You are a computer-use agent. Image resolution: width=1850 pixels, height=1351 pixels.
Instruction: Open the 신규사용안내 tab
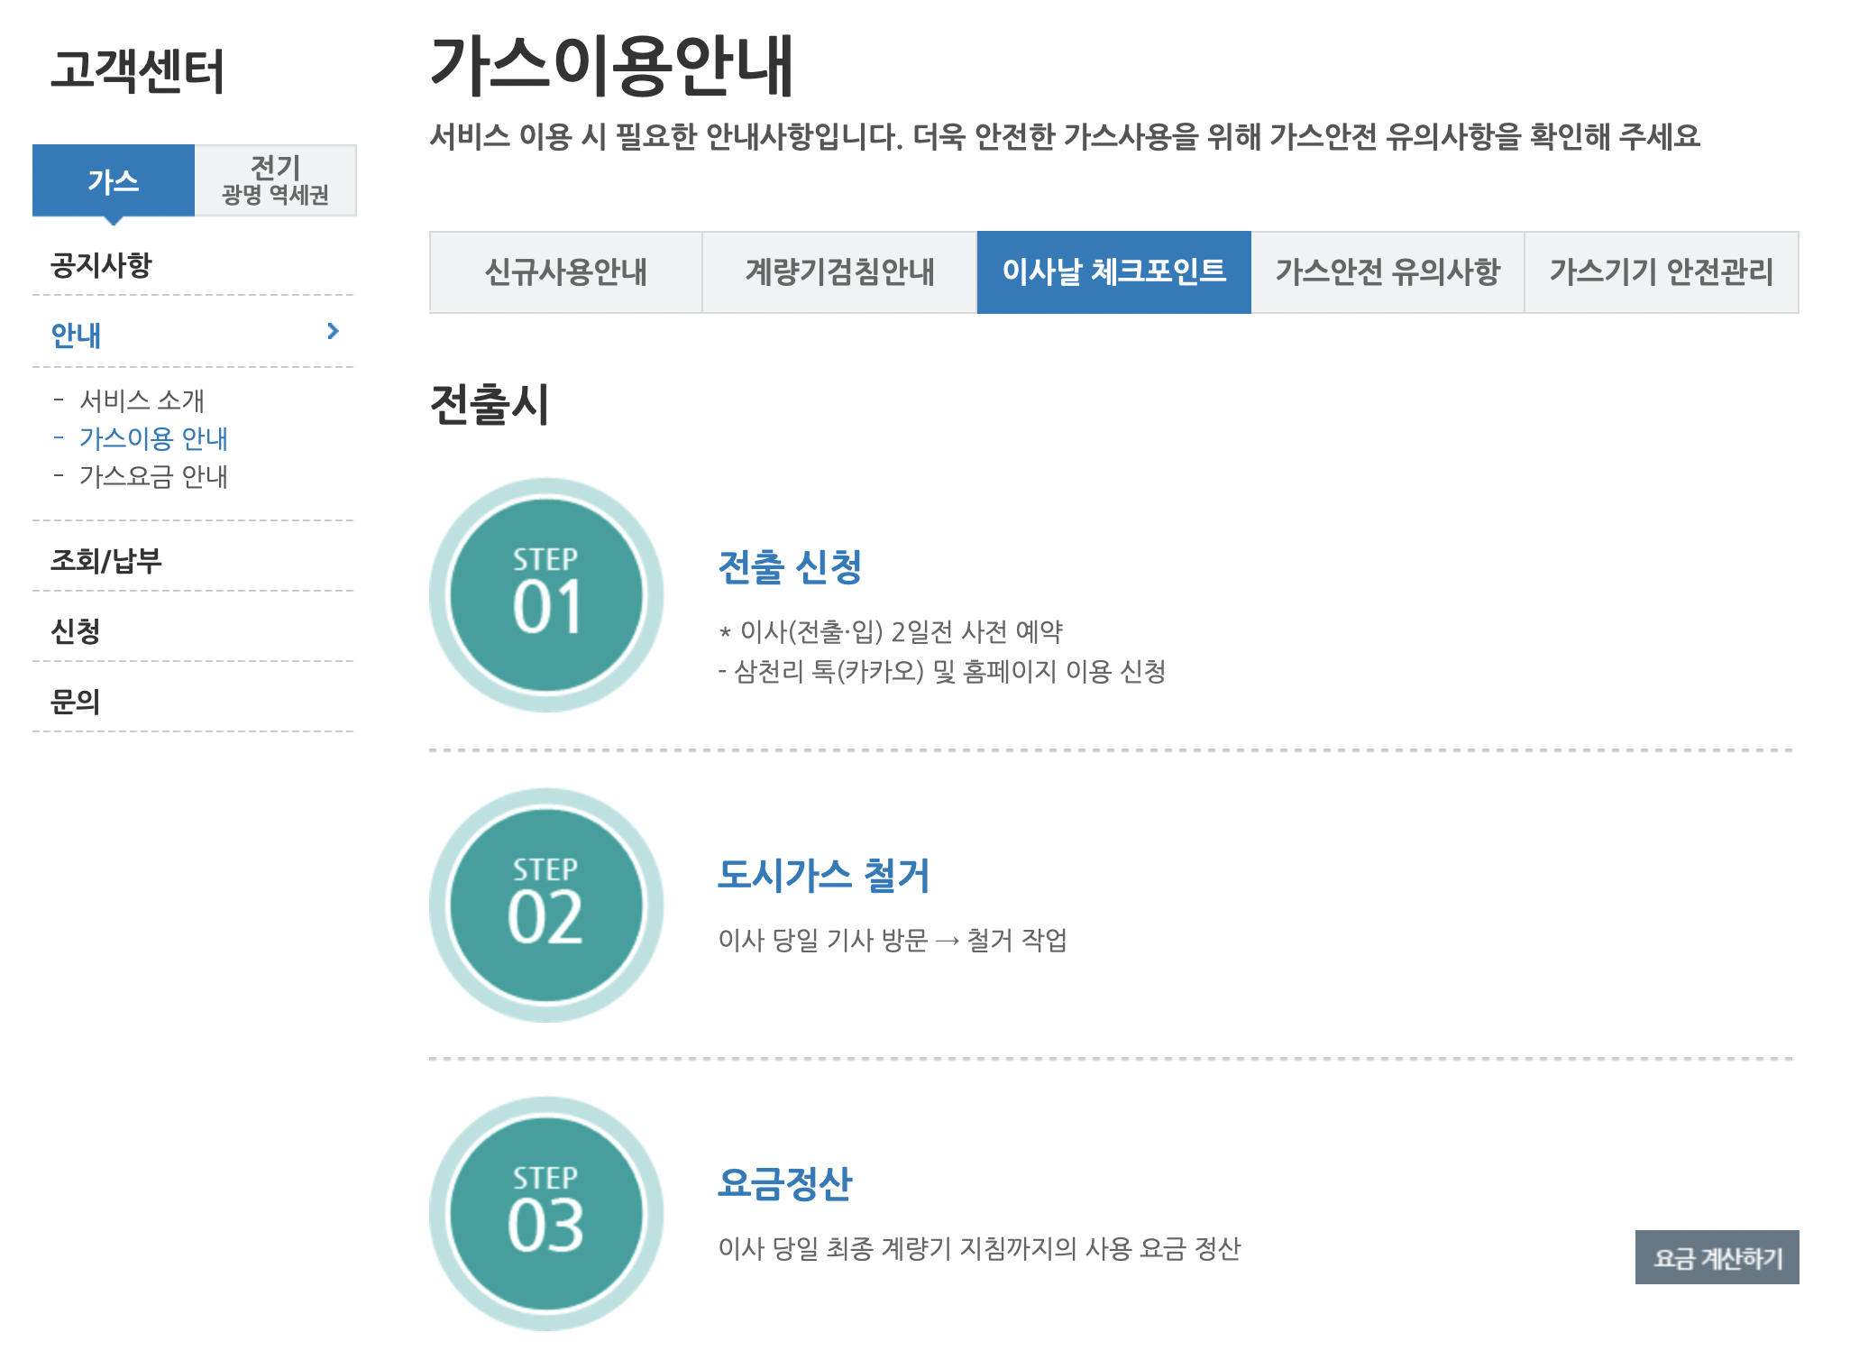(x=566, y=272)
